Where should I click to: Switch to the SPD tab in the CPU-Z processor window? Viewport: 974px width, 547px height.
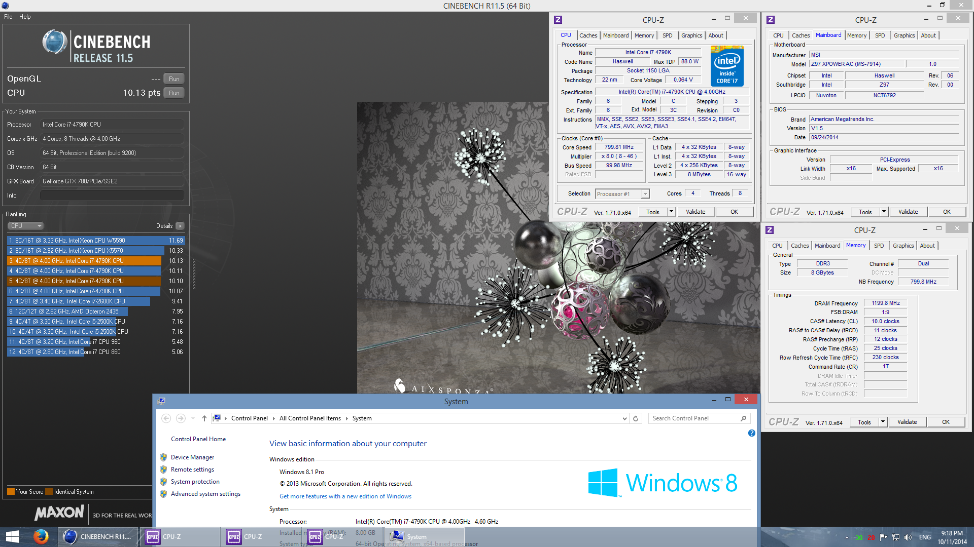click(667, 35)
